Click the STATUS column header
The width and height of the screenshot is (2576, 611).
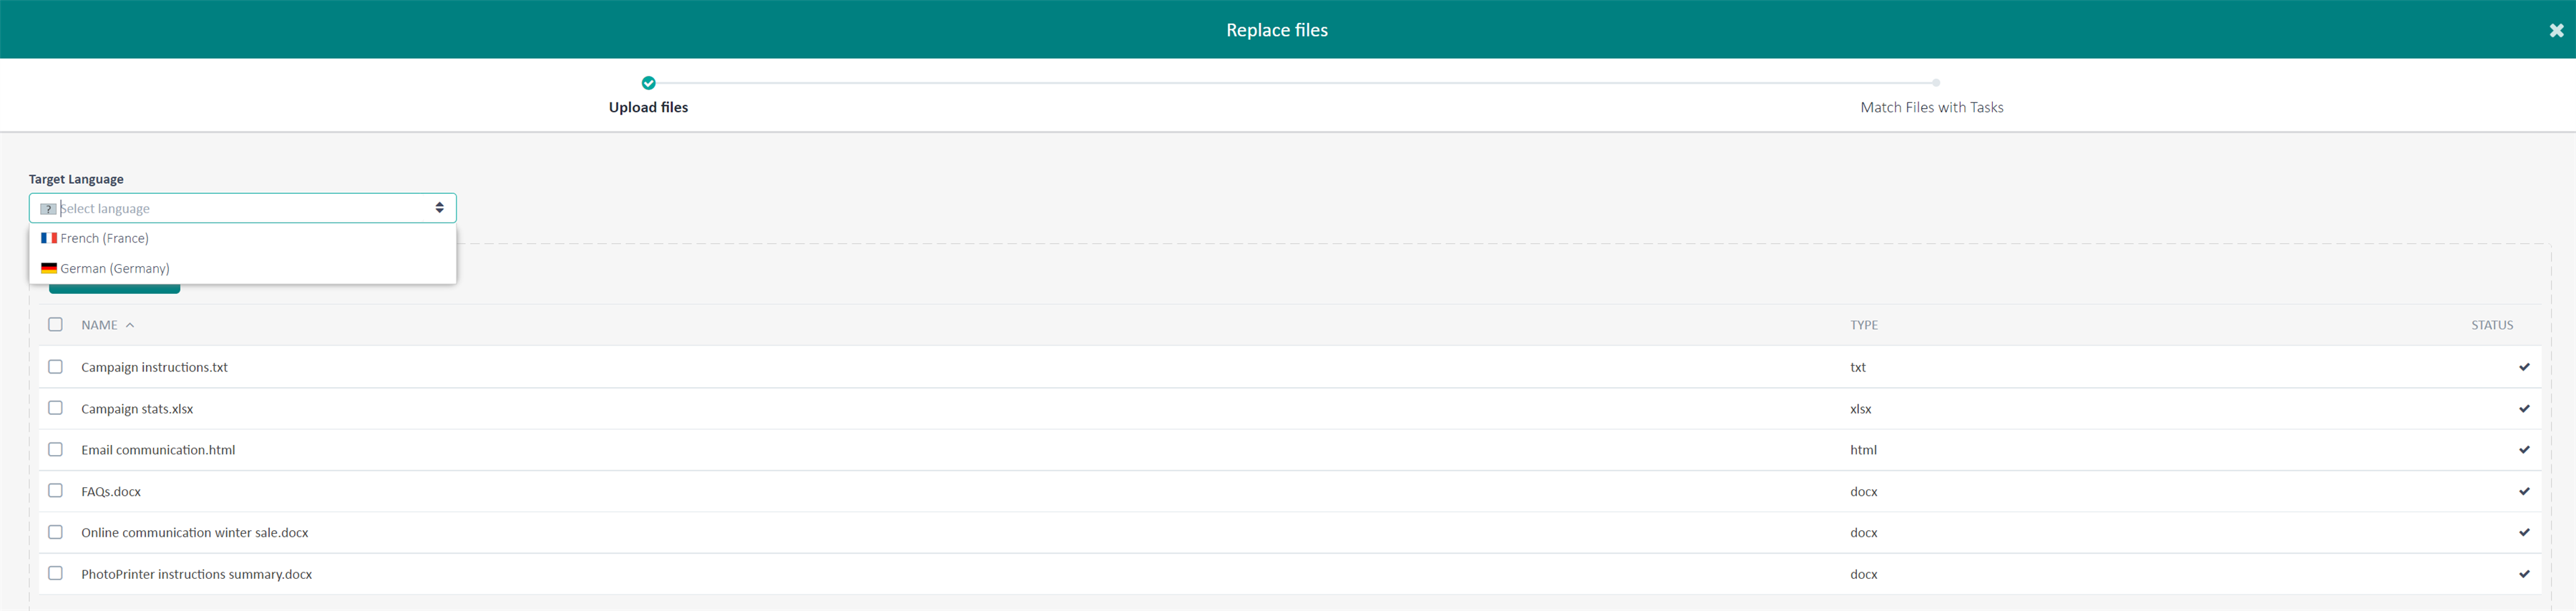point(2492,325)
